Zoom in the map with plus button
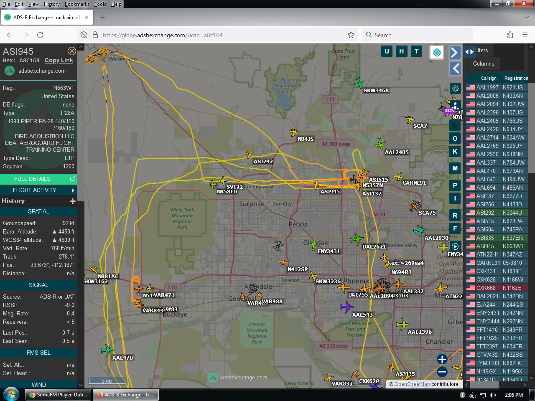Image resolution: width=535 pixels, height=401 pixels. pos(442,359)
